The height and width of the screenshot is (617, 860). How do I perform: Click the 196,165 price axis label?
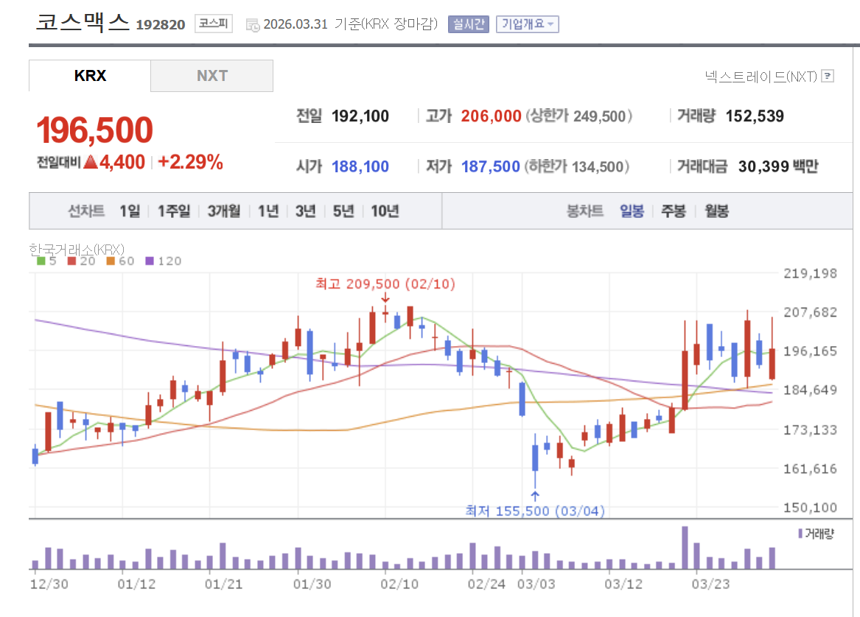(810, 351)
